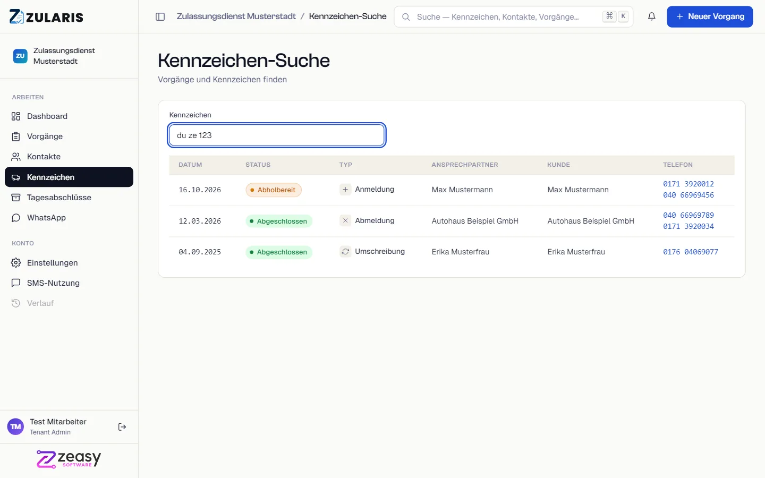Click the DATUM column header
Screen dimensions: 765x478
coord(190,165)
